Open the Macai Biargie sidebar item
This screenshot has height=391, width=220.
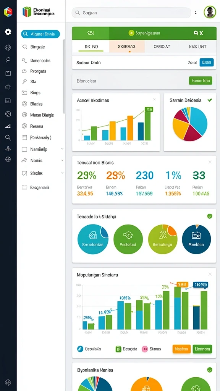point(38,115)
